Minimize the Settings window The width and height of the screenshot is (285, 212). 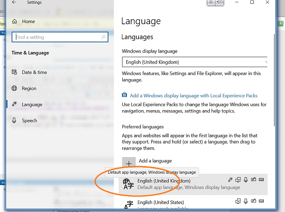[x=237, y=2]
